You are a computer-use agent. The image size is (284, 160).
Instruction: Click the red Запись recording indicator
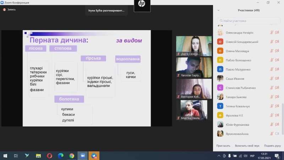point(4,10)
